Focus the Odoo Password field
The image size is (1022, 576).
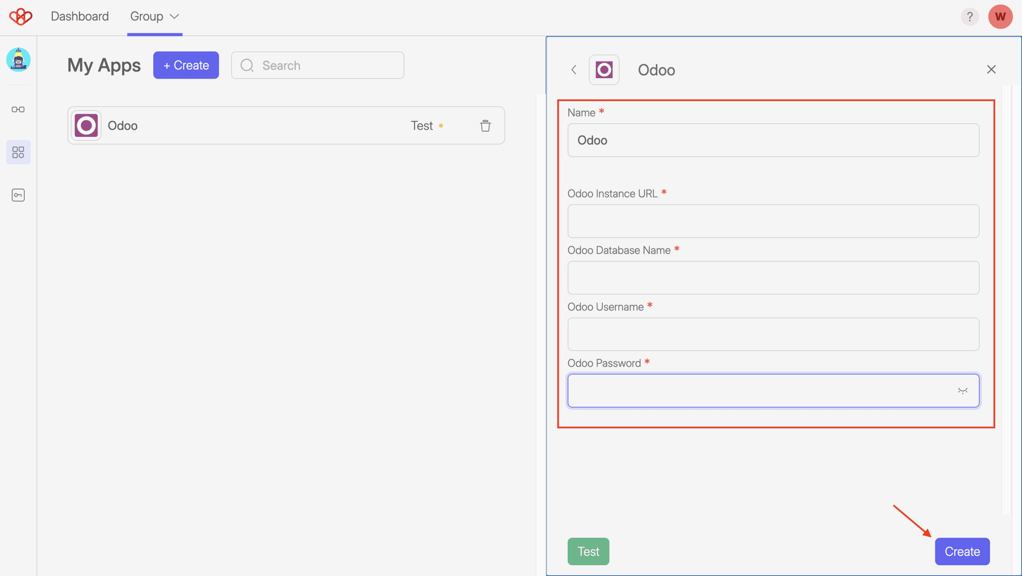[773, 391]
